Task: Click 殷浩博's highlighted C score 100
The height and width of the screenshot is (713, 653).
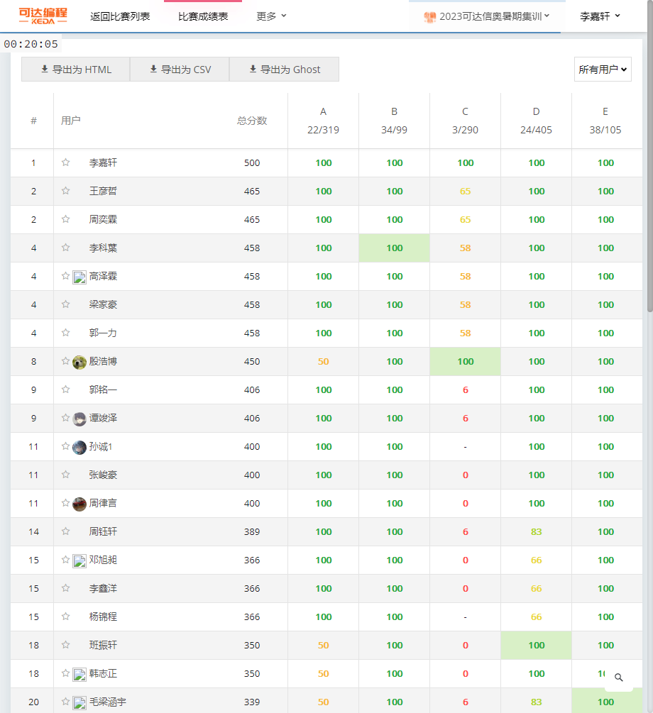Action: [x=466, y=362]
